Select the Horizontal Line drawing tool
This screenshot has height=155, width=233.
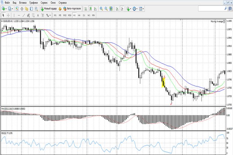(19, 15)
